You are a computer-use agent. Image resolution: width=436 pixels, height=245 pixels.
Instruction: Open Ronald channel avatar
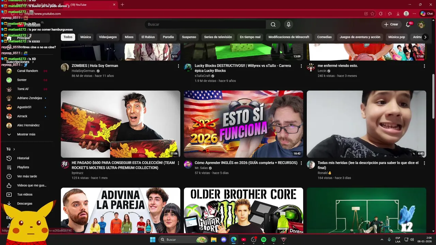311,165
